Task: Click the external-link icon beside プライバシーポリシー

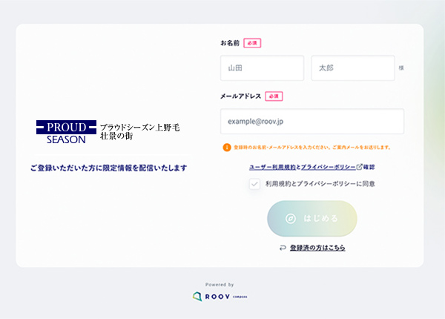Action: (359, 167)
